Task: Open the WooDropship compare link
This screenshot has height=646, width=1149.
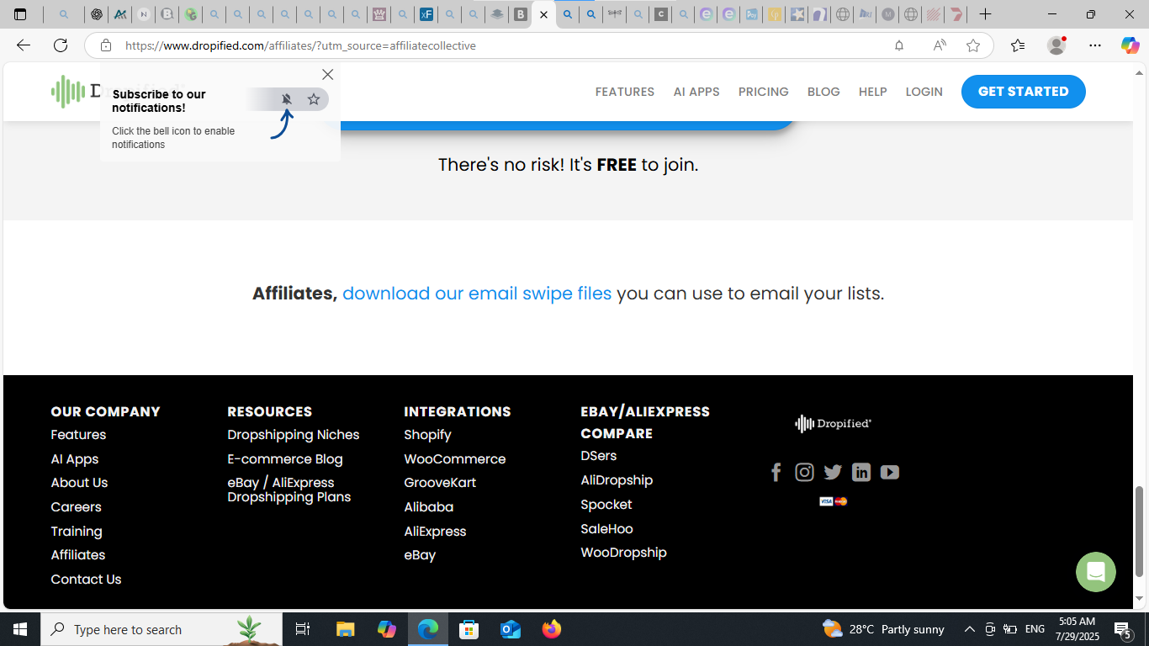Action: coord(623,553)
